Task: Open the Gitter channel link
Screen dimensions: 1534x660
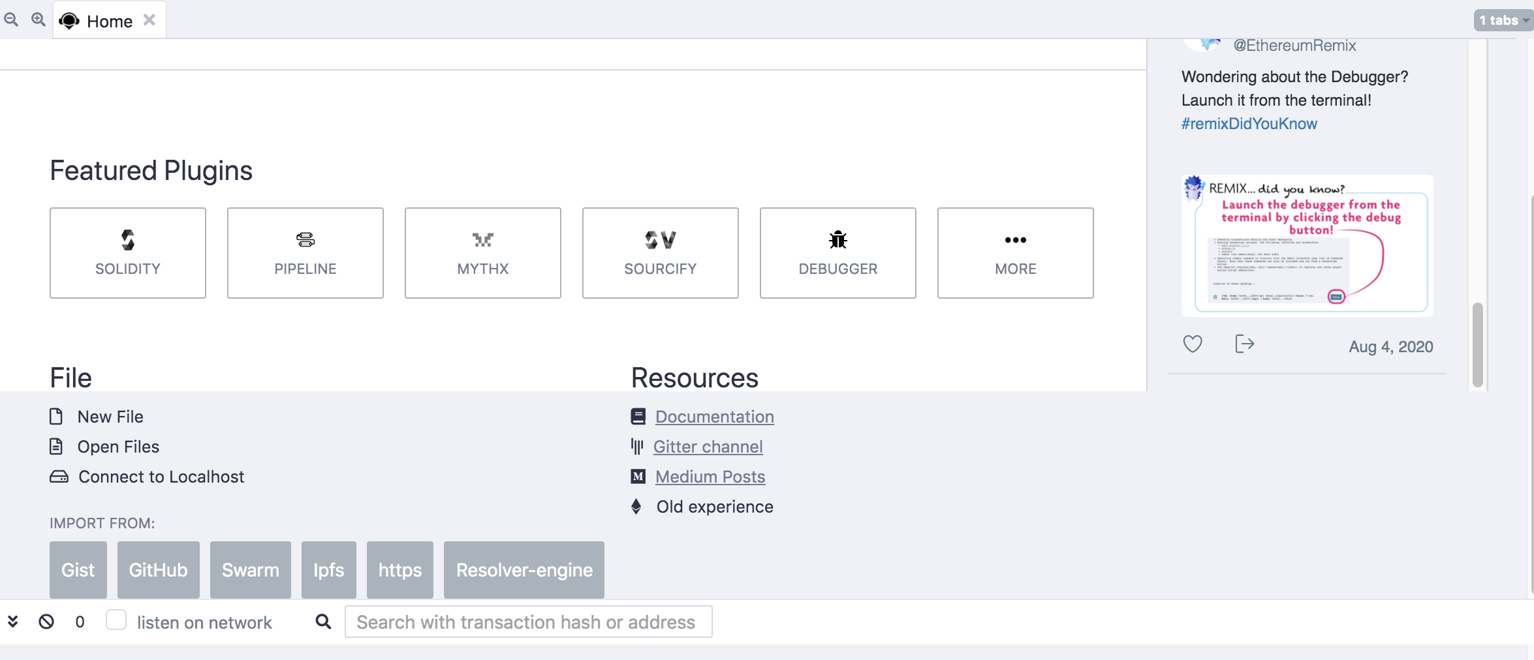Action: (708, 447)
